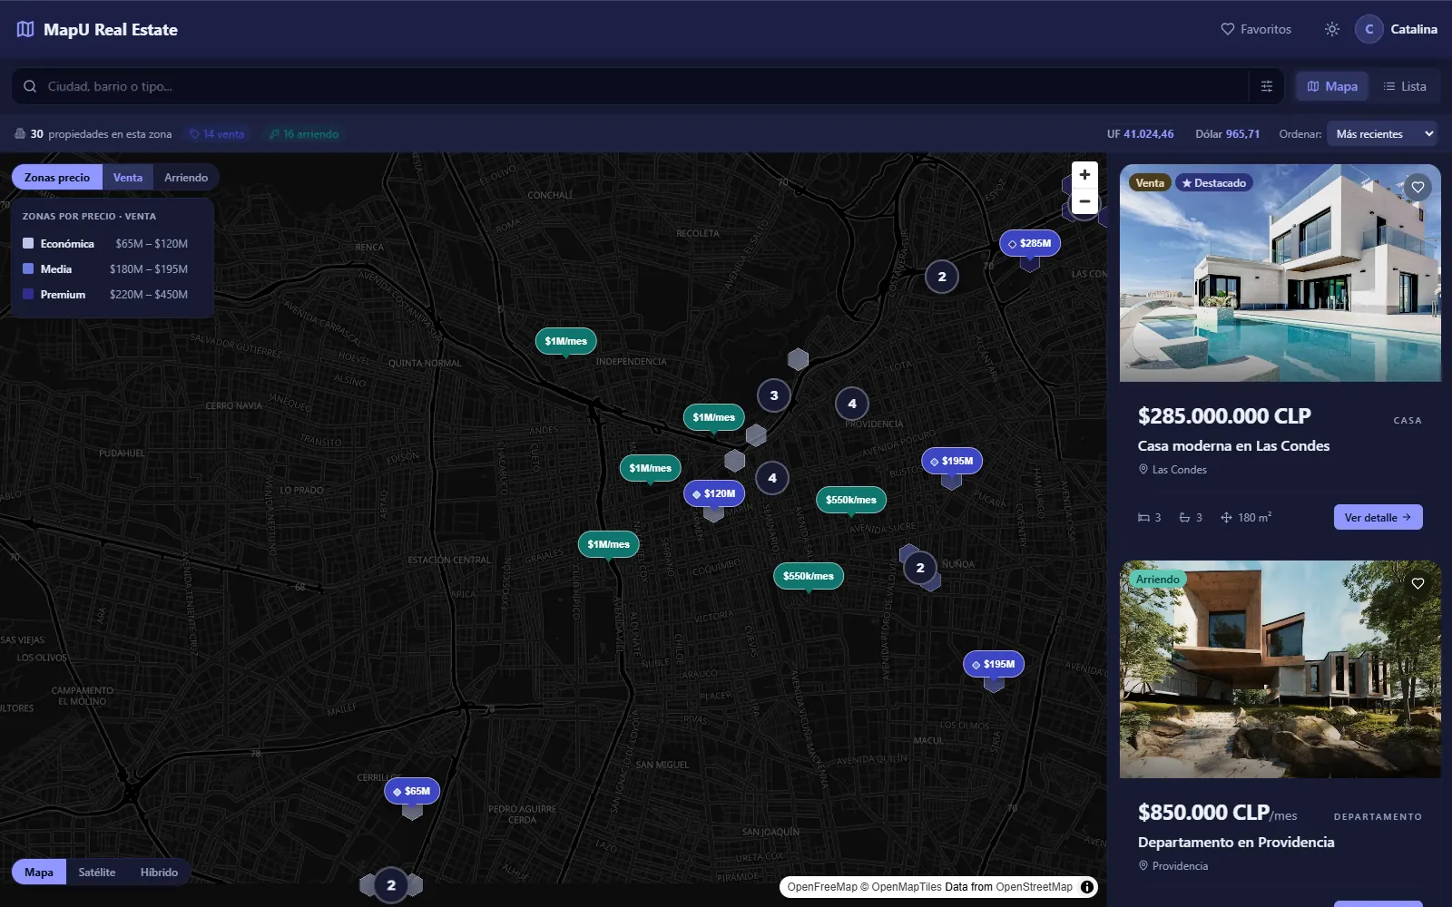Image resolution: width=1452 pixels, height=907 pixels.
Task: Select the $65M map marker
Action: click(x=413, y=791)
